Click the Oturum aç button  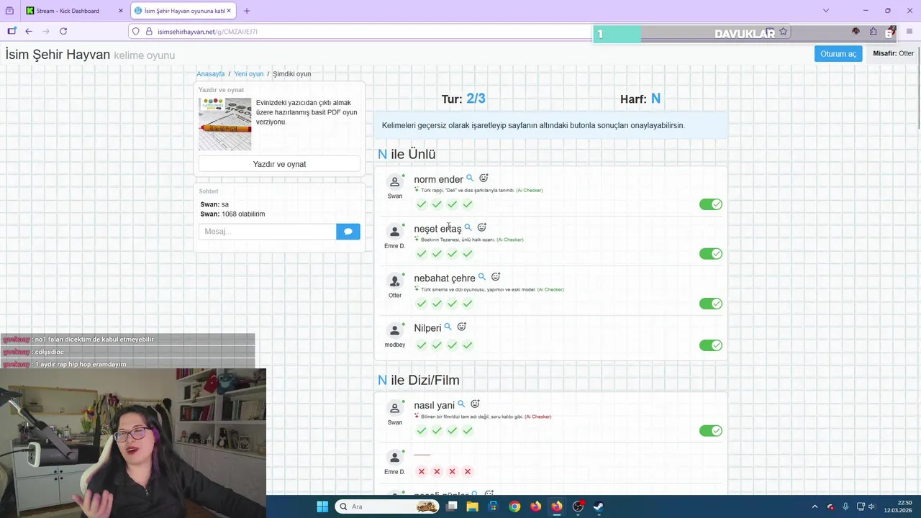[838, 54]
